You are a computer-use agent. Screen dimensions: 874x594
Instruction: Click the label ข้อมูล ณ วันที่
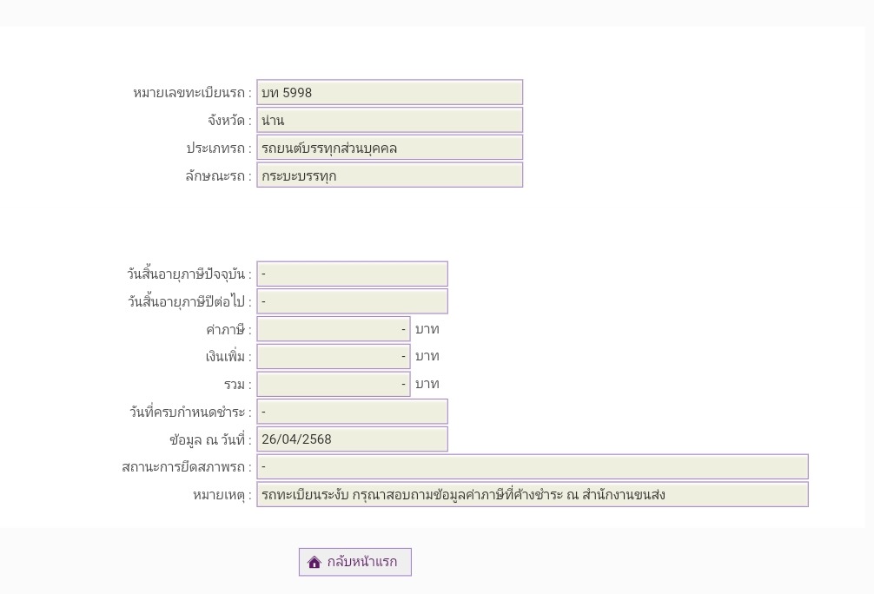[x=211, y=439]
